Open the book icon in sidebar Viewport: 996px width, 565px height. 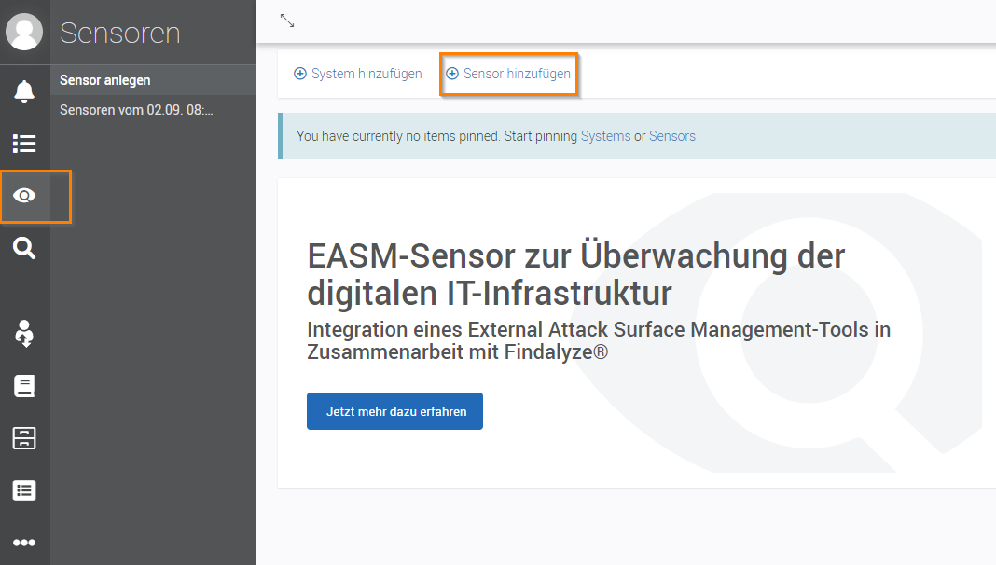click(24, 386)
